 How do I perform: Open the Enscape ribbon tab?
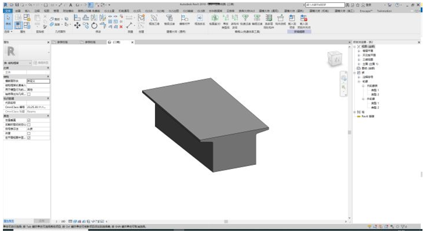tap(366, 11)
